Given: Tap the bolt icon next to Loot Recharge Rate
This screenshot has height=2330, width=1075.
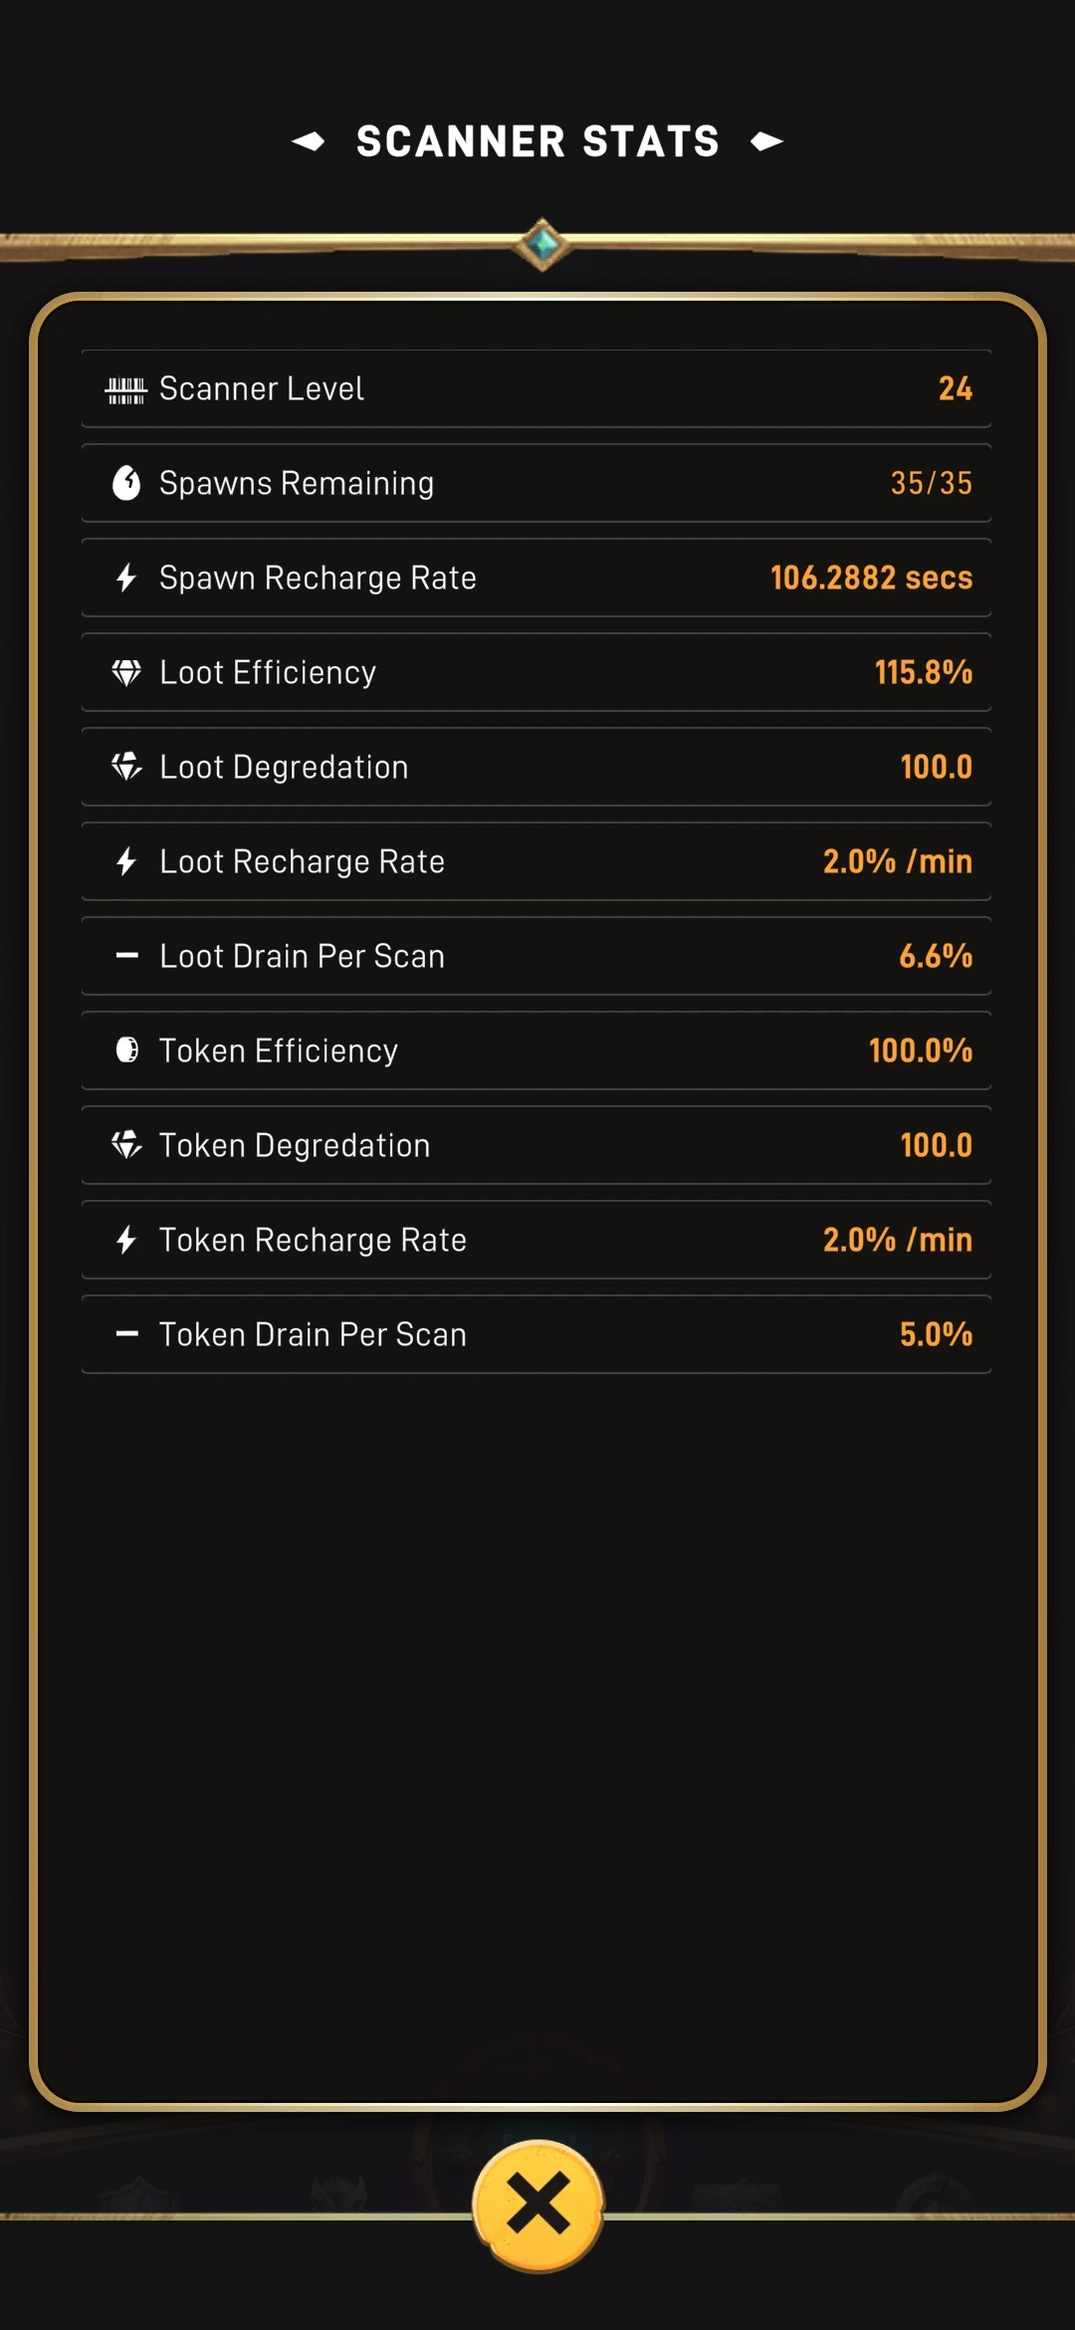Looking at the screenshot, I should [126, 861].
